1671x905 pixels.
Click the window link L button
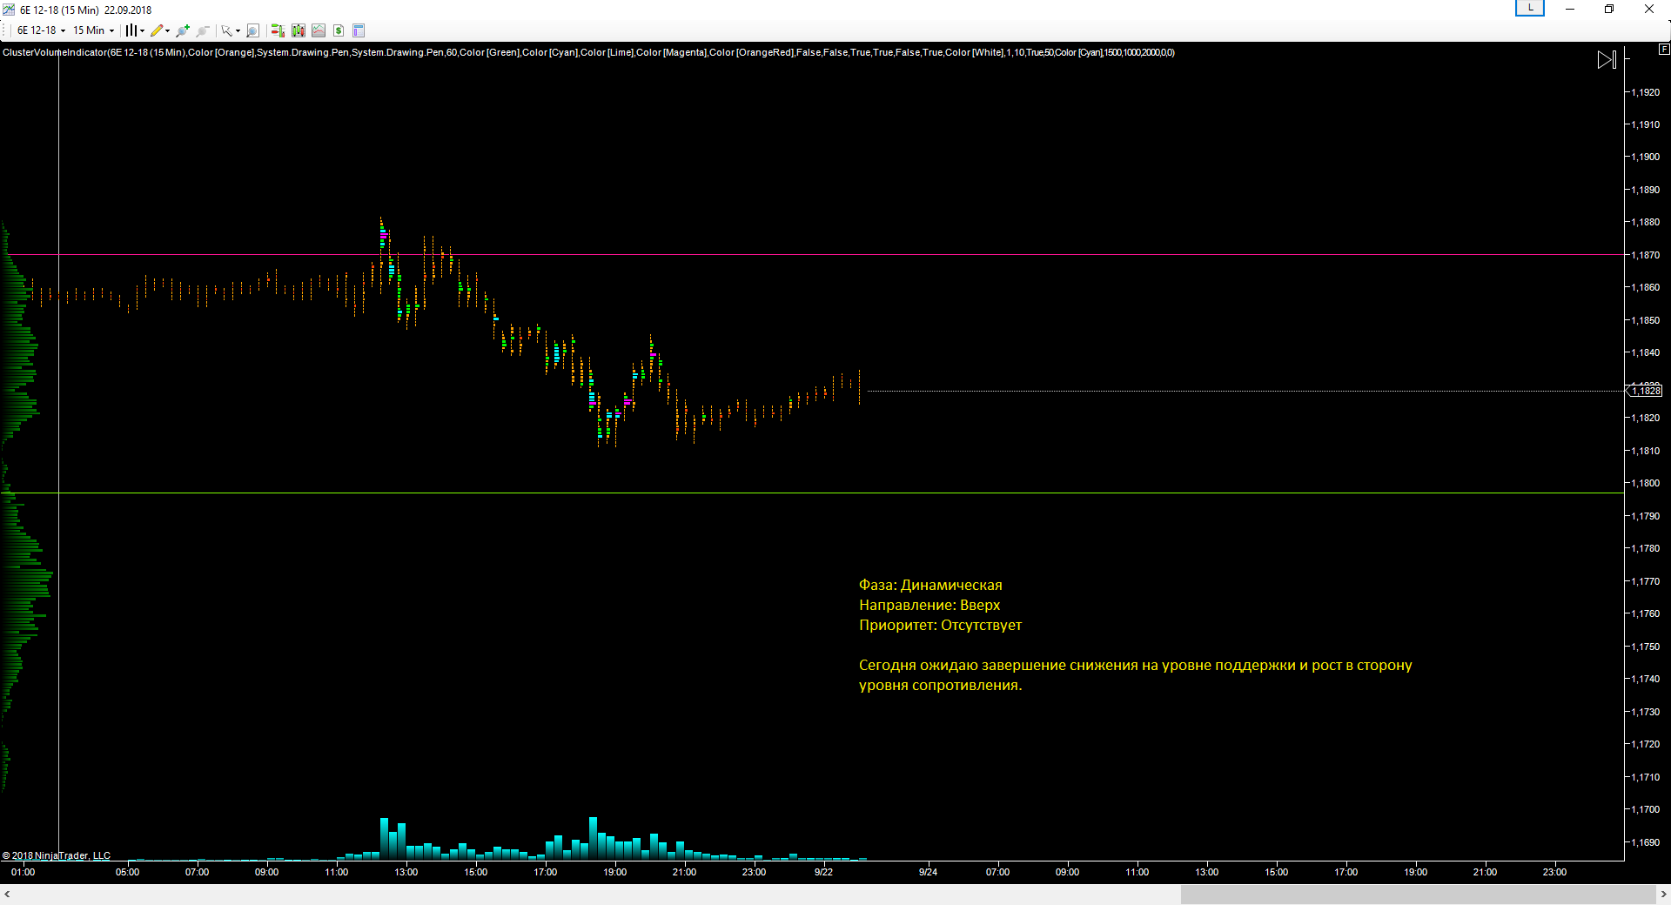1530,8
